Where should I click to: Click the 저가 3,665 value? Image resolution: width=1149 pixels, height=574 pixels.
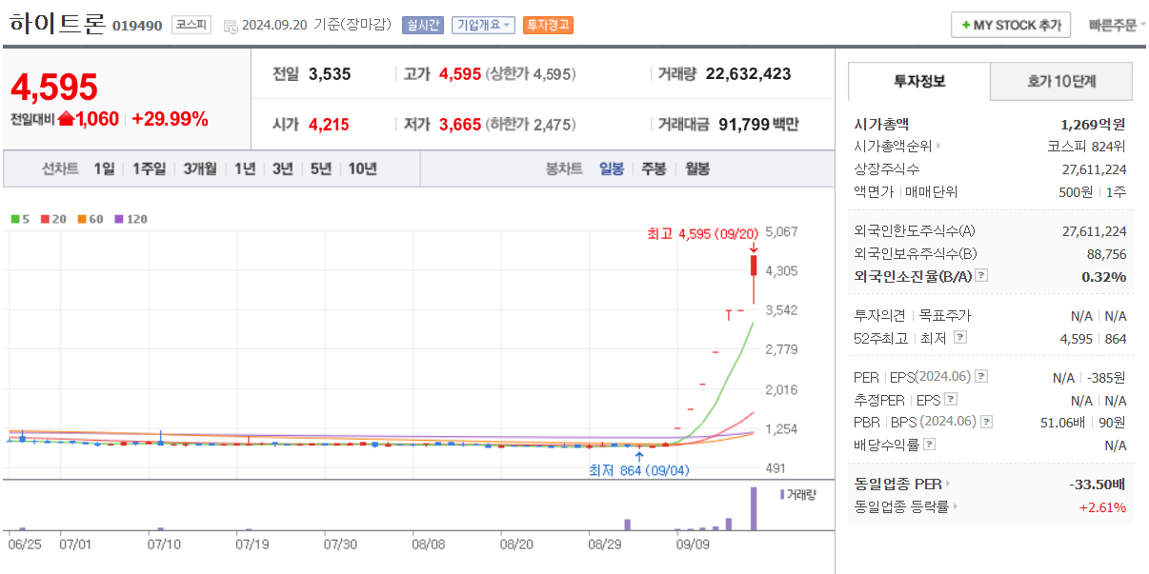(x=460, y=124)
